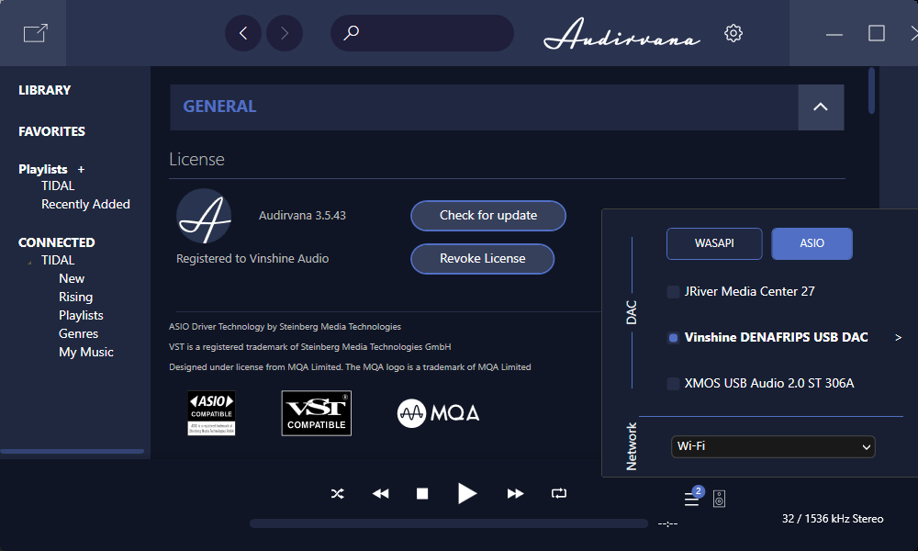
Task: Switch to WASAPI driver mode
Action: [714, 243]
